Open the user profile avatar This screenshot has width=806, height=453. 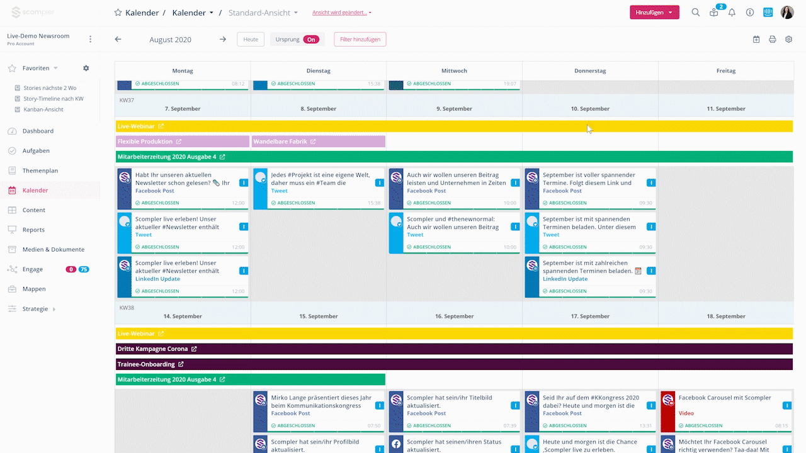[787, 13]
